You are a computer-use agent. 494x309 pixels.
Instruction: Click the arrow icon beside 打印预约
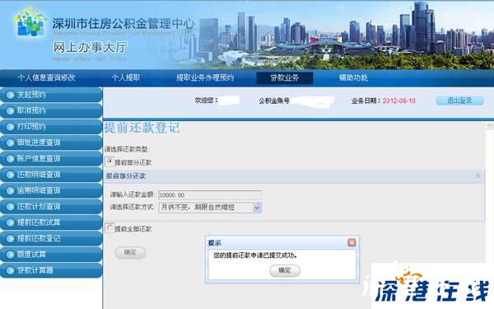(10, 127)
